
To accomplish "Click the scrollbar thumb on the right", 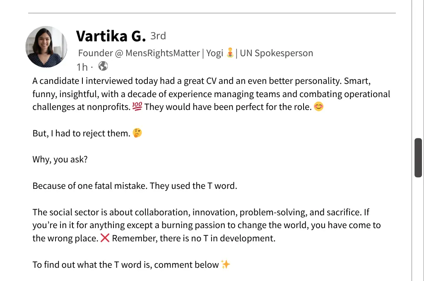I will coord(418,158).
